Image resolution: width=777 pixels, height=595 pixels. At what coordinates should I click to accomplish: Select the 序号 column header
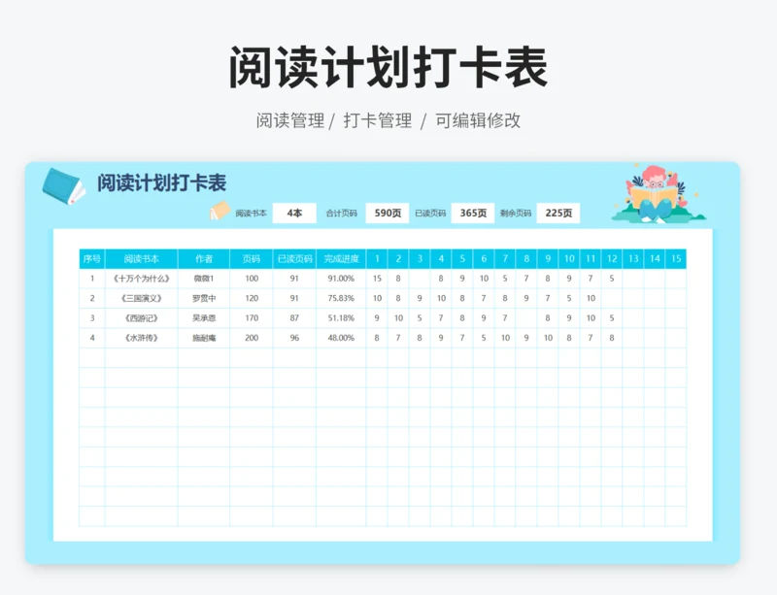pos(92,259)
